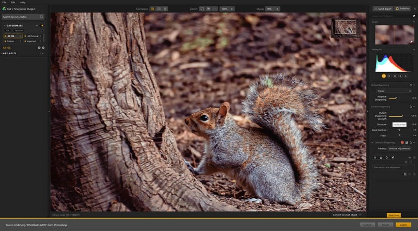Choose the Imported category
418x231 pixels.
point(33,41)
